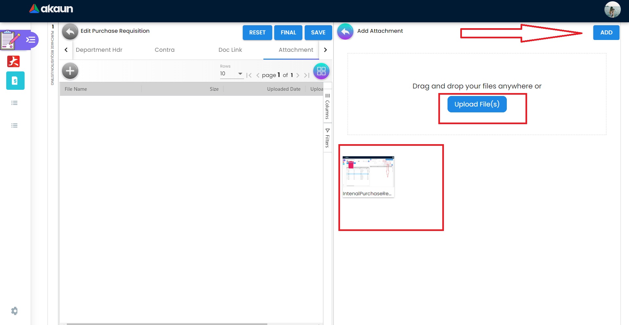Go to the next page
This screenshot has height=325, width=629.
pyautogui.click(x=298, y=75)
